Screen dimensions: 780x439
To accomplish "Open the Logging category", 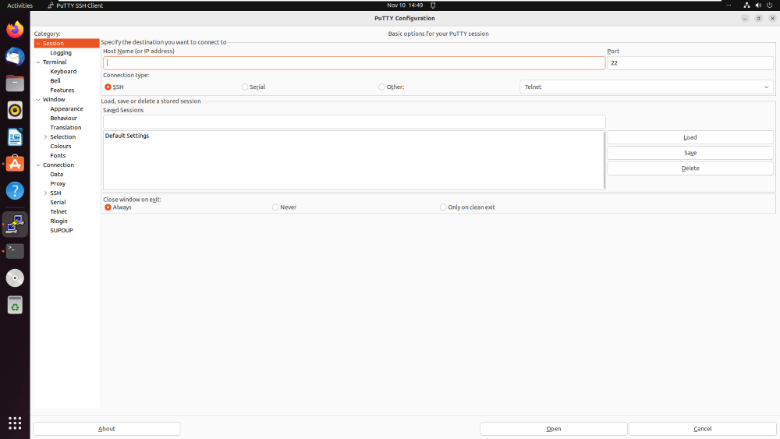I will (x=61, y=53).
